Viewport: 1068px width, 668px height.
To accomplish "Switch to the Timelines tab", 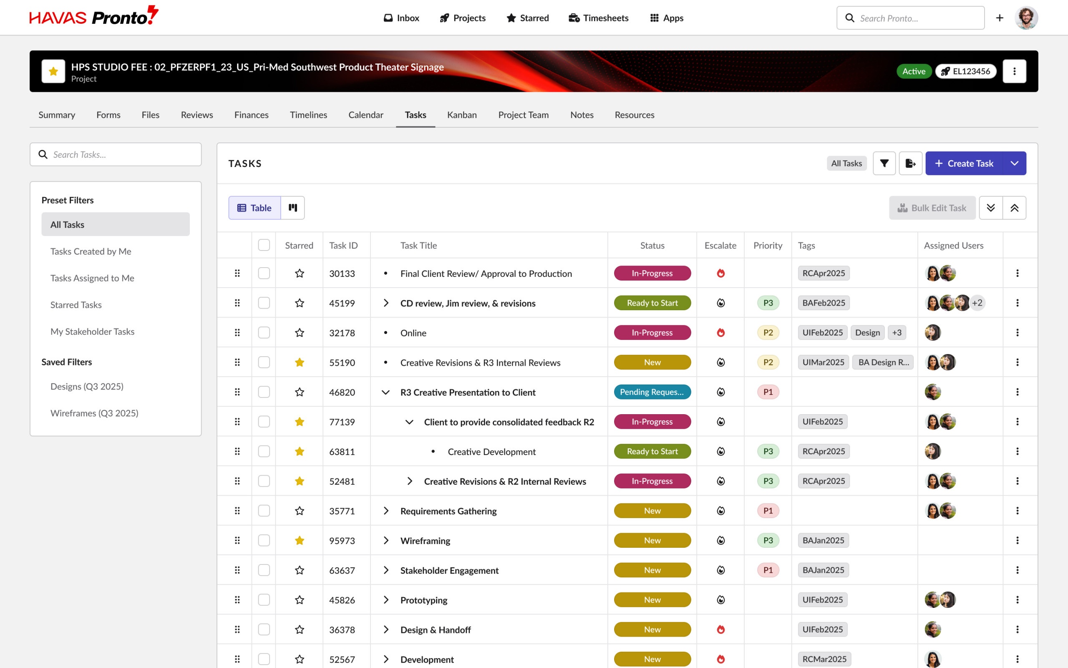I will [308, 115].
